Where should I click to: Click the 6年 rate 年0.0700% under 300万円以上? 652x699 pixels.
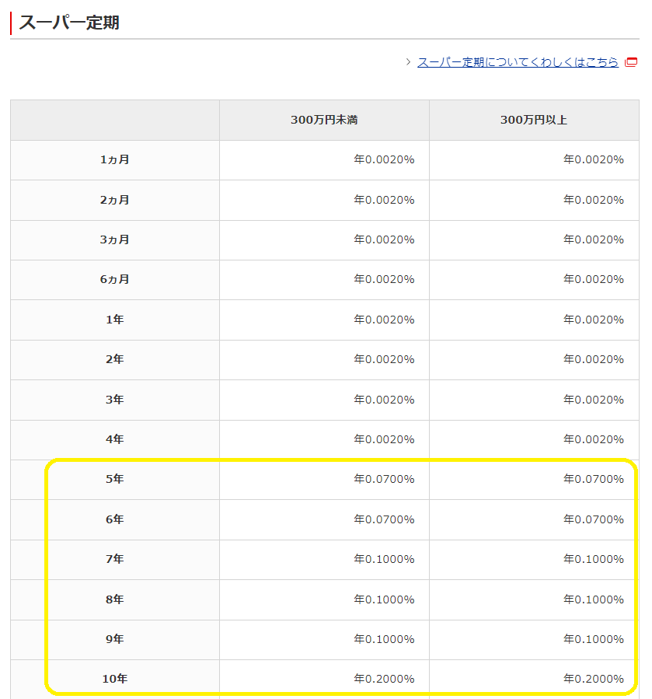click(594, 519)
